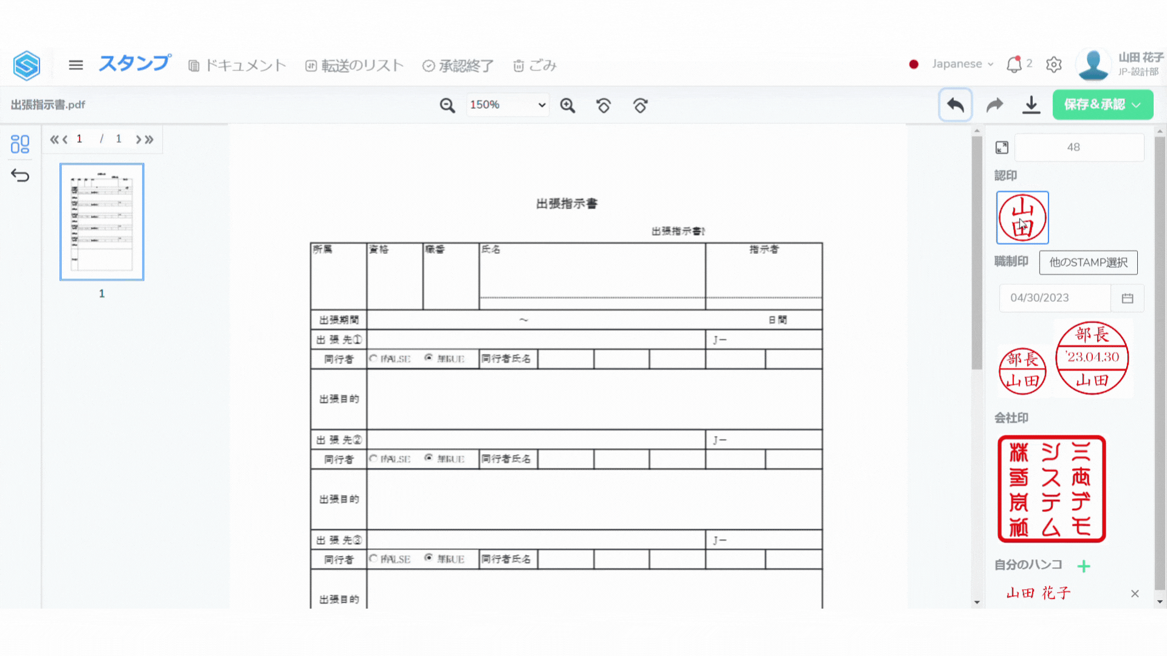Viewport: 1167px width, 656px height.
Task: Click the zoom in magnifier icon
Action: 568,105
